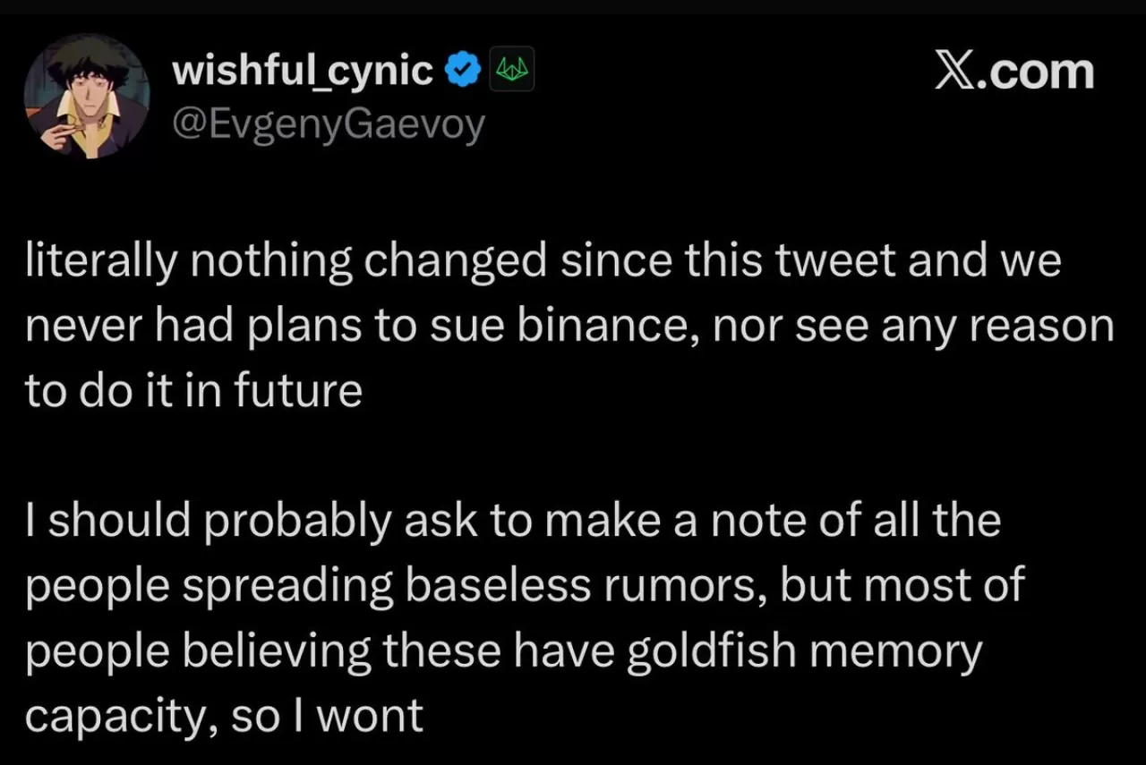Click the wishful_cynic display name
Screen dimensions: 1146x765
(303, 71)
